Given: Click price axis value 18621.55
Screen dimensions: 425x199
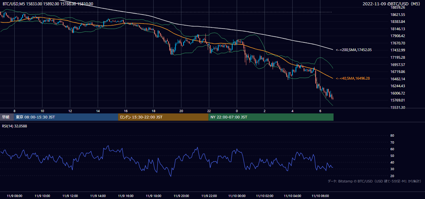Looking at the screenshot, I should [x=397, y=15].
